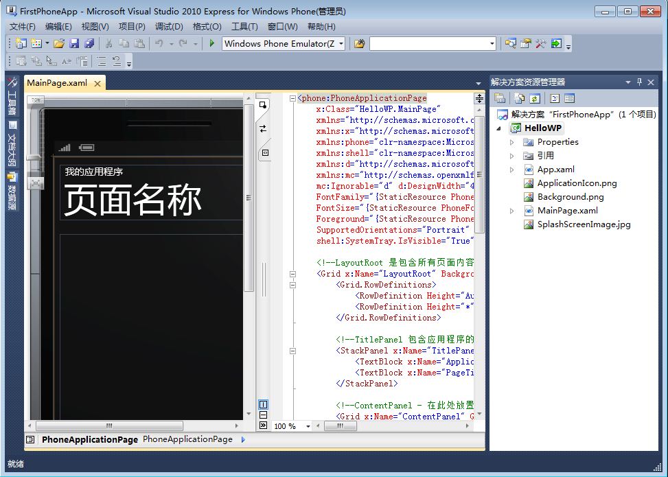Click View Designer icon in Solution Explorer
The width and height of the screenshot is (668, 477).
570,98
